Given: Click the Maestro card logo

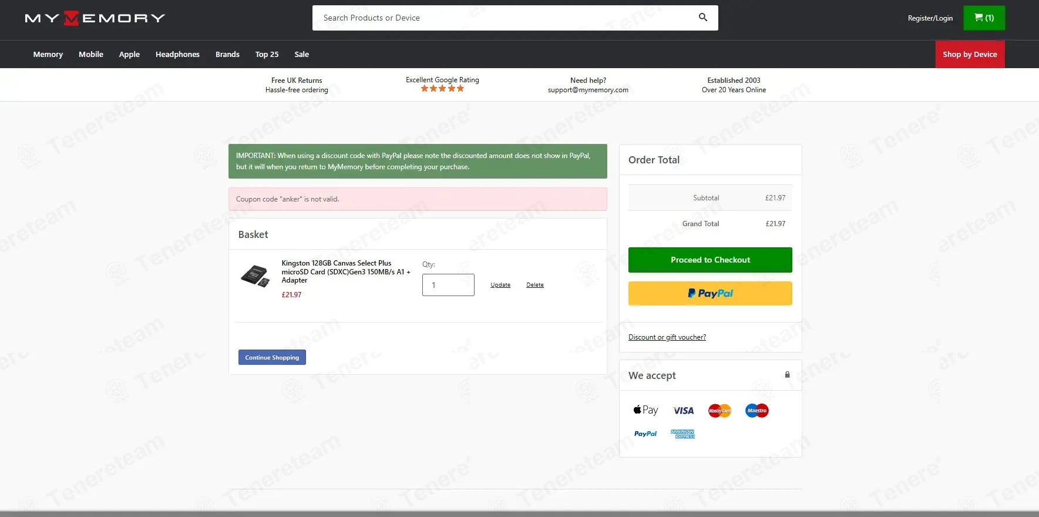Looking at the screenshot, I should coord(757,411).
